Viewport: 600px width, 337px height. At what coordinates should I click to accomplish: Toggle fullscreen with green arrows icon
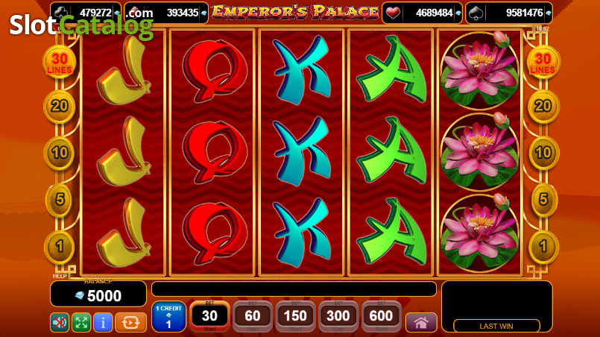coord(81,322)
